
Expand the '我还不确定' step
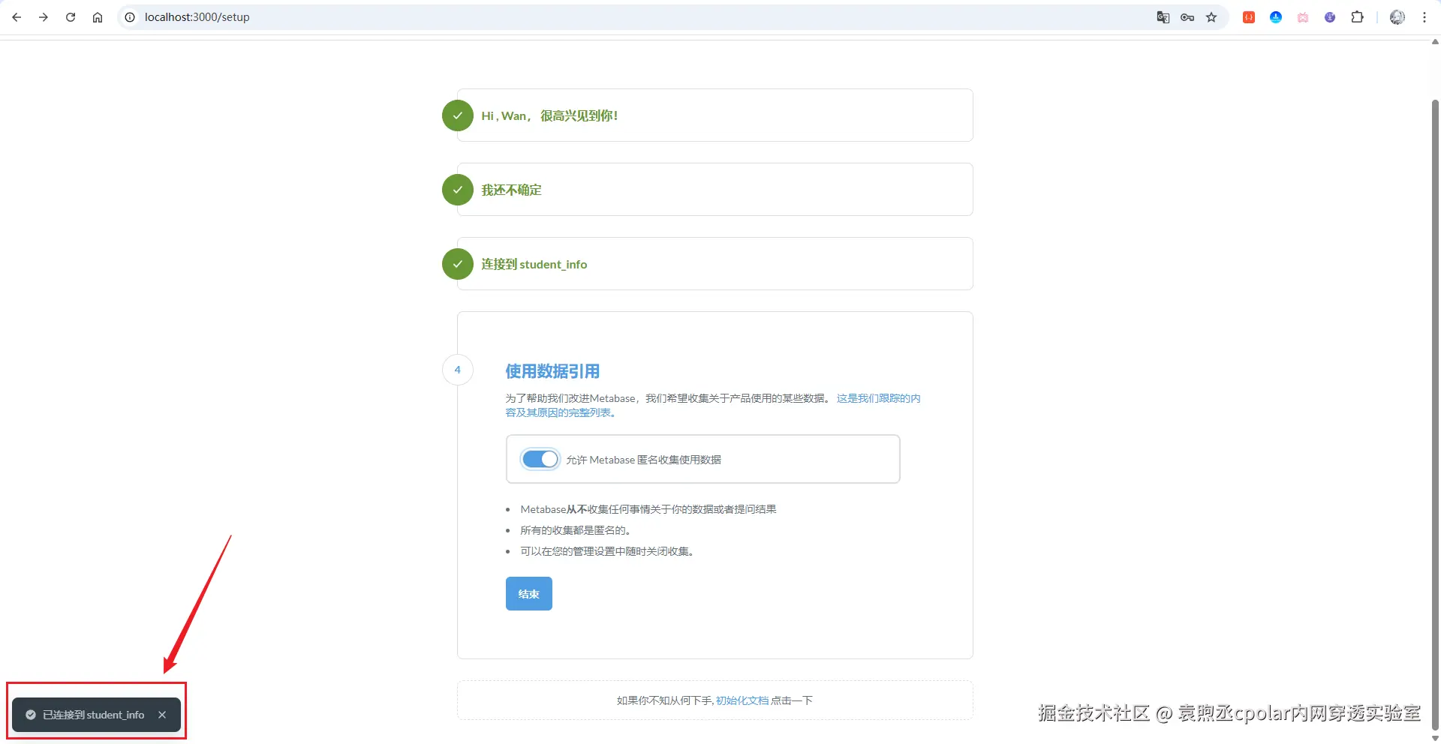coord(714,190)
